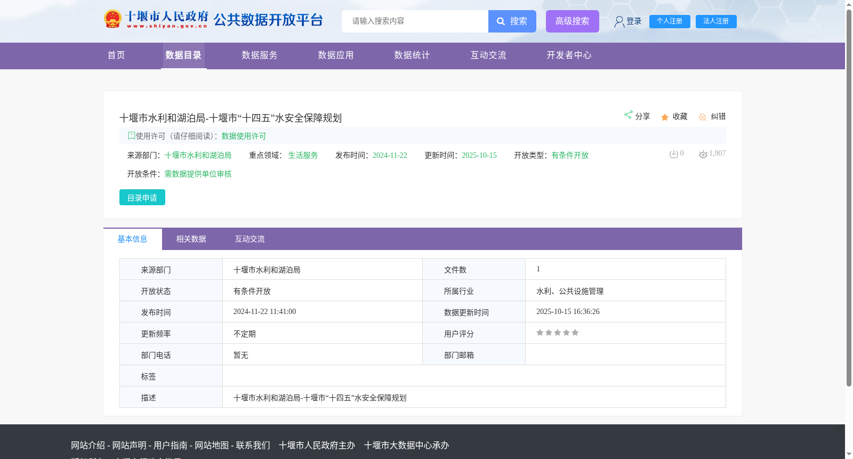Click the 登录 login link

point(634,21)
